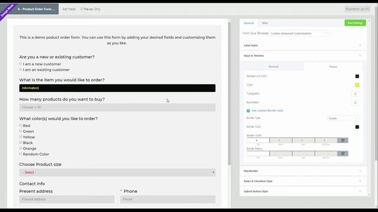Select 'I am a new customer' radio
This screenshot has width=378, height=212.
pyautogui.click(x=21, y=64)
